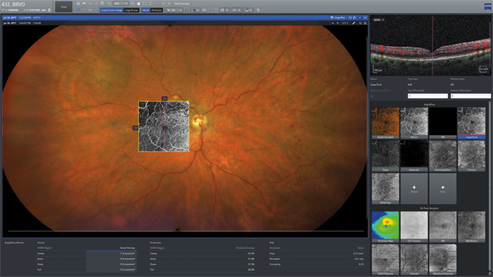The image size is (493, 277).
Task: Click the share/export icon next to save
Action: pyautogui.click(x=85, y=4)
